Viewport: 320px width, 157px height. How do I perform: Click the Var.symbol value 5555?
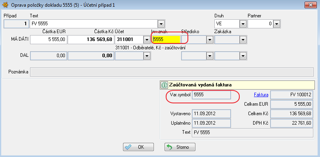tap(211, 95)
